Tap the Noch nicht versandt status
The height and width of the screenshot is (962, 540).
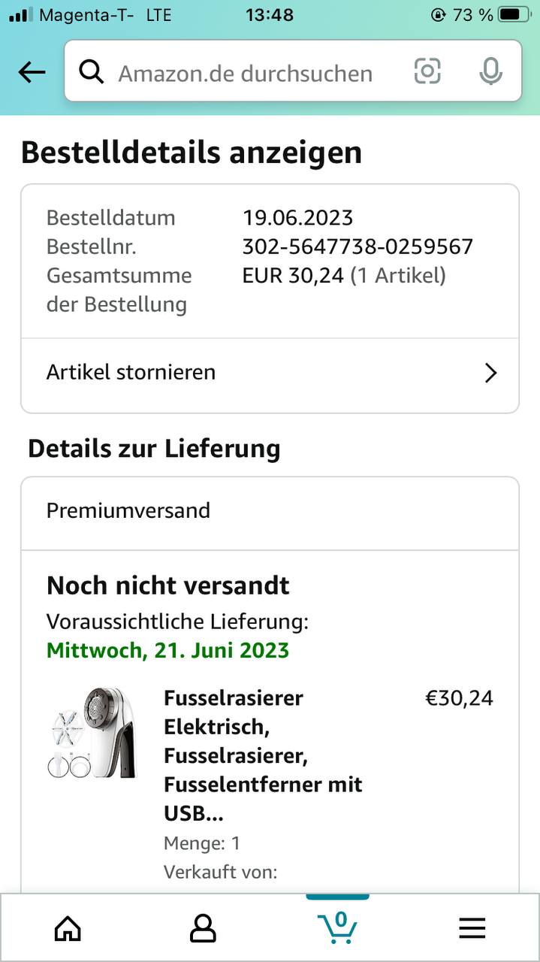[168, 585]
